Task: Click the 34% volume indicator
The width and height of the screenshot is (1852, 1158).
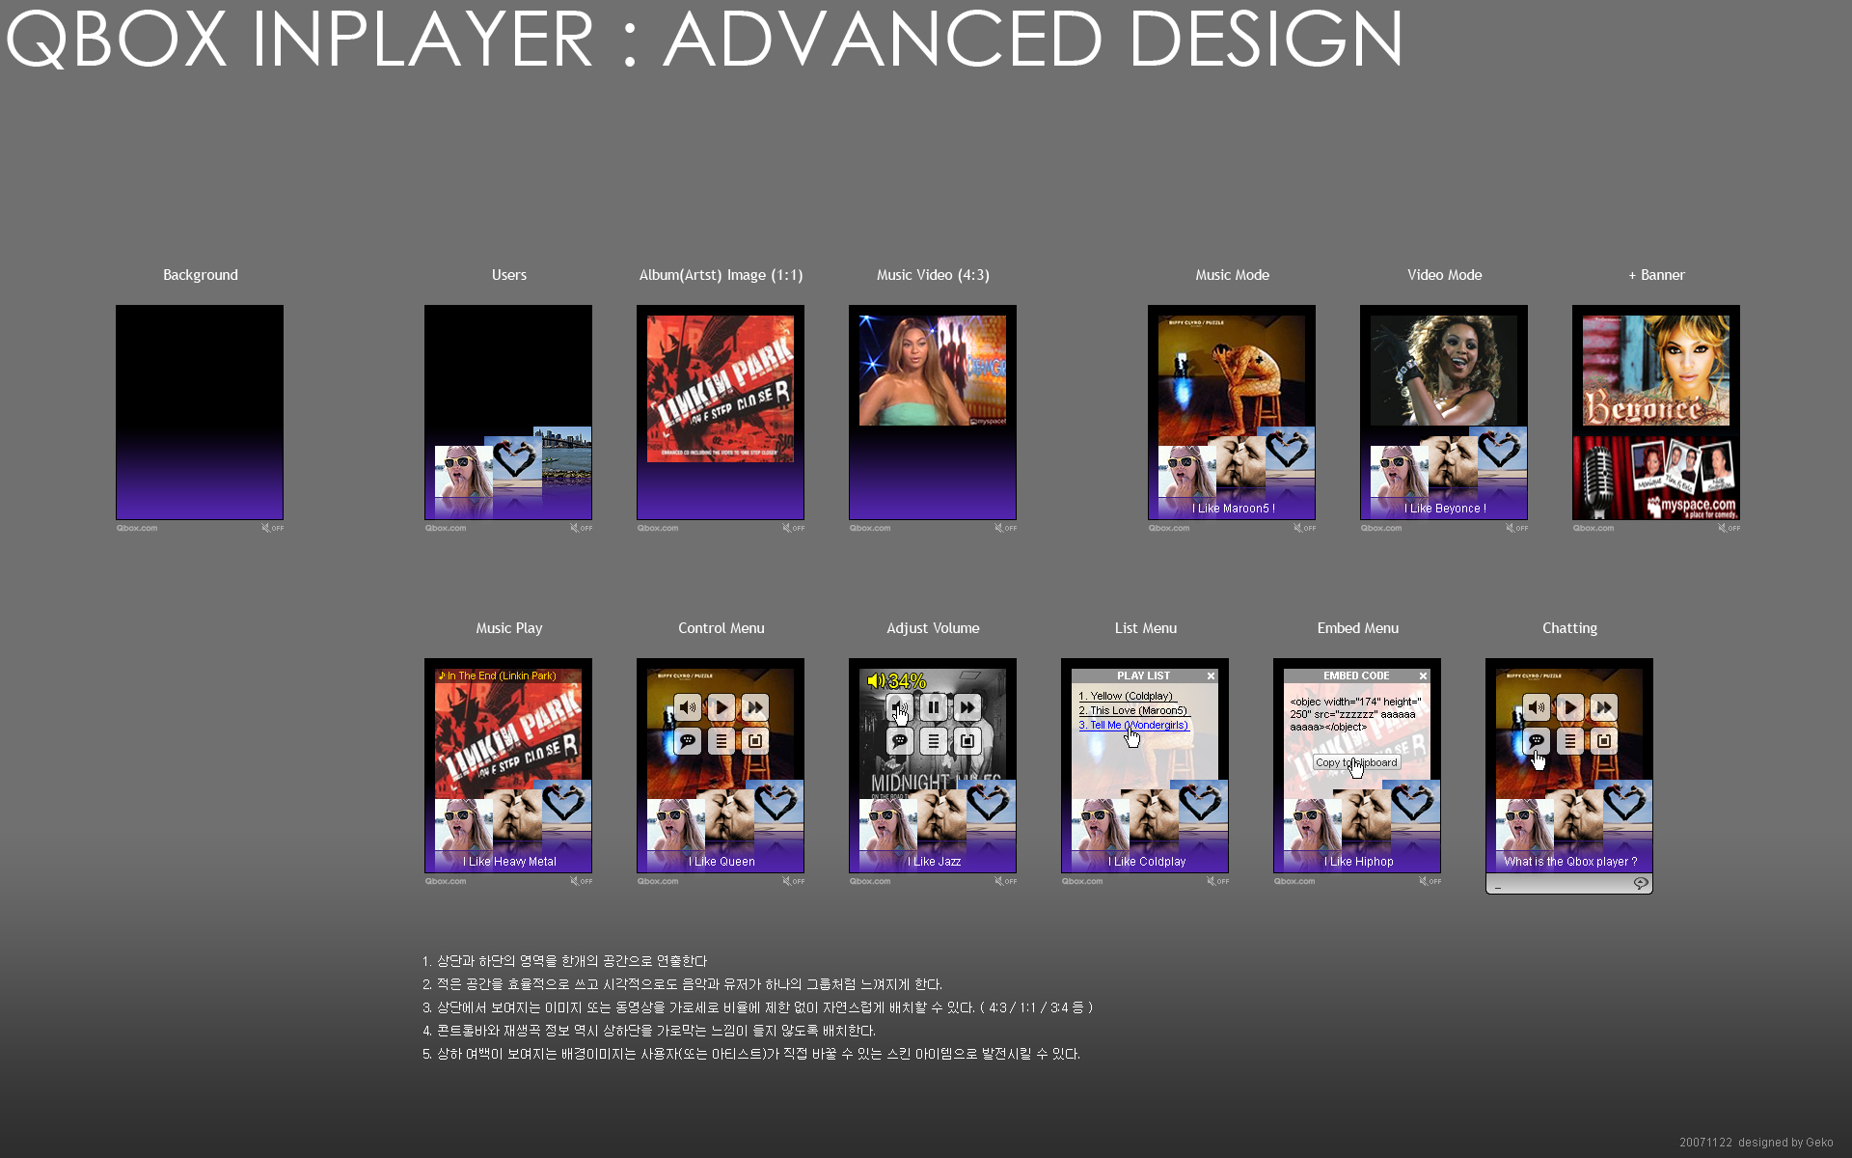Action: pos(897,681)
